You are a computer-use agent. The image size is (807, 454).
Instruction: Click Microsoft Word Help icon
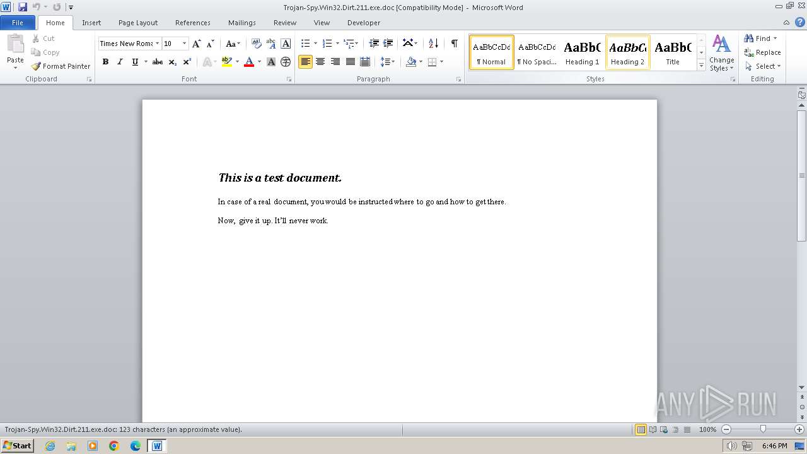800,22
